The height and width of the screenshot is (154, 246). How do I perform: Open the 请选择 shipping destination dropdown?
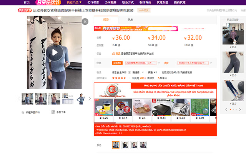point(138,72)
